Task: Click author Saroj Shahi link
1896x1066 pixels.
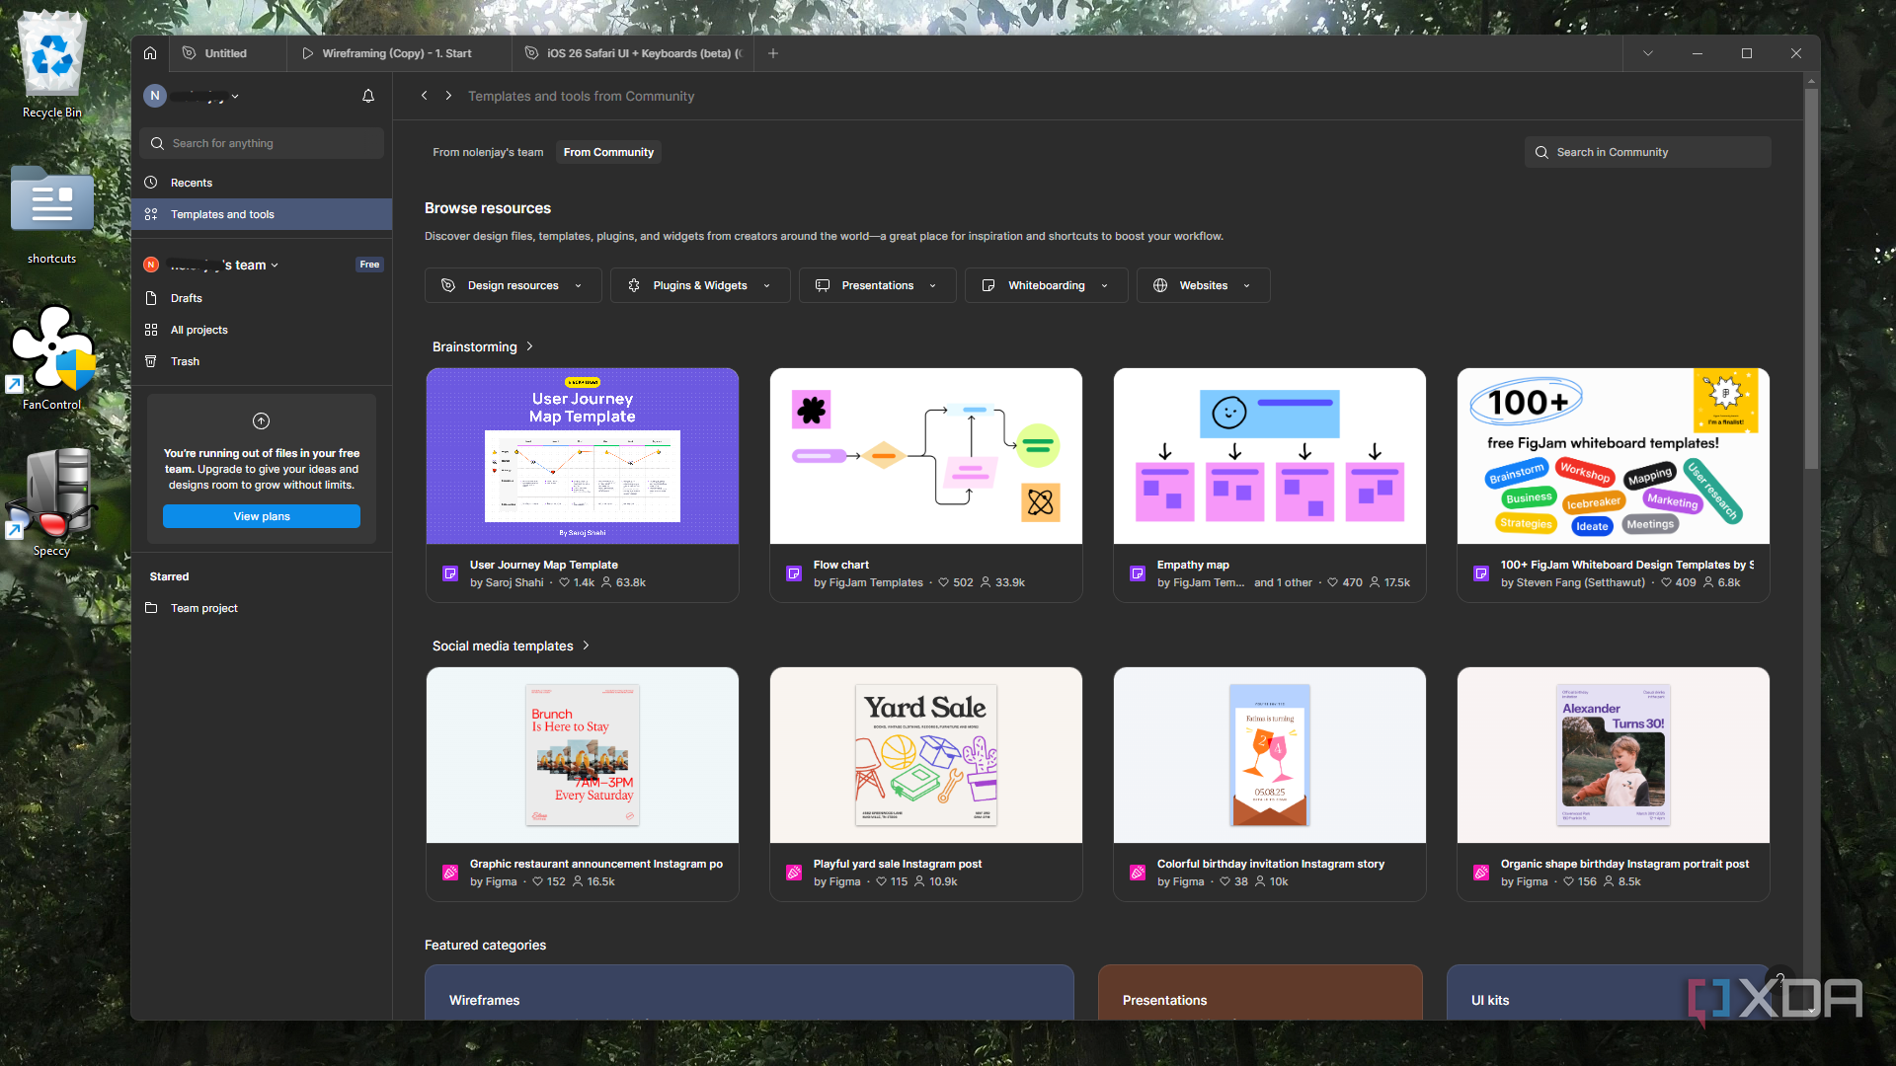Action: click(x=514, y=582)
